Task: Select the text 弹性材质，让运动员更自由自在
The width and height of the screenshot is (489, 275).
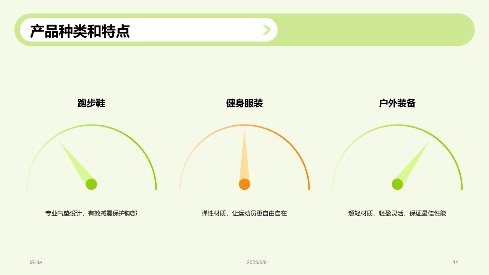Action: pyautogui.click(x=244, y=214)
